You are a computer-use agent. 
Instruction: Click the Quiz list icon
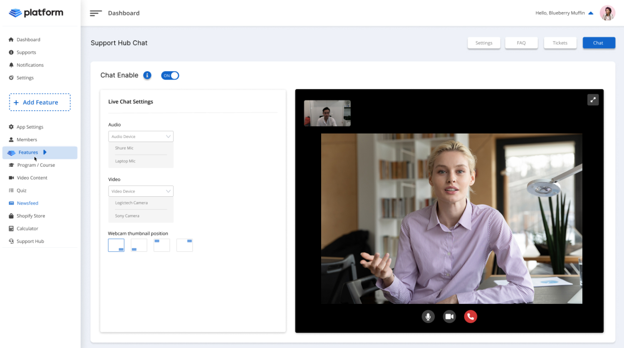click(11, 190)
